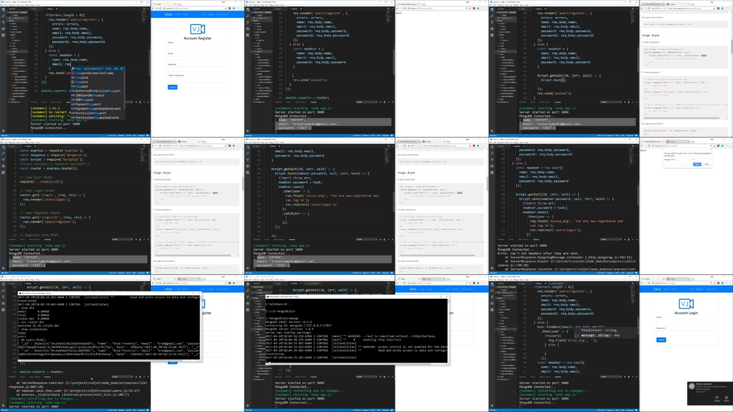Image resolution: width=733 pixels, height=412 pixels.
Task: Open Debug menu in VS Code with autocomplete popup
Action: click(27, 5)
